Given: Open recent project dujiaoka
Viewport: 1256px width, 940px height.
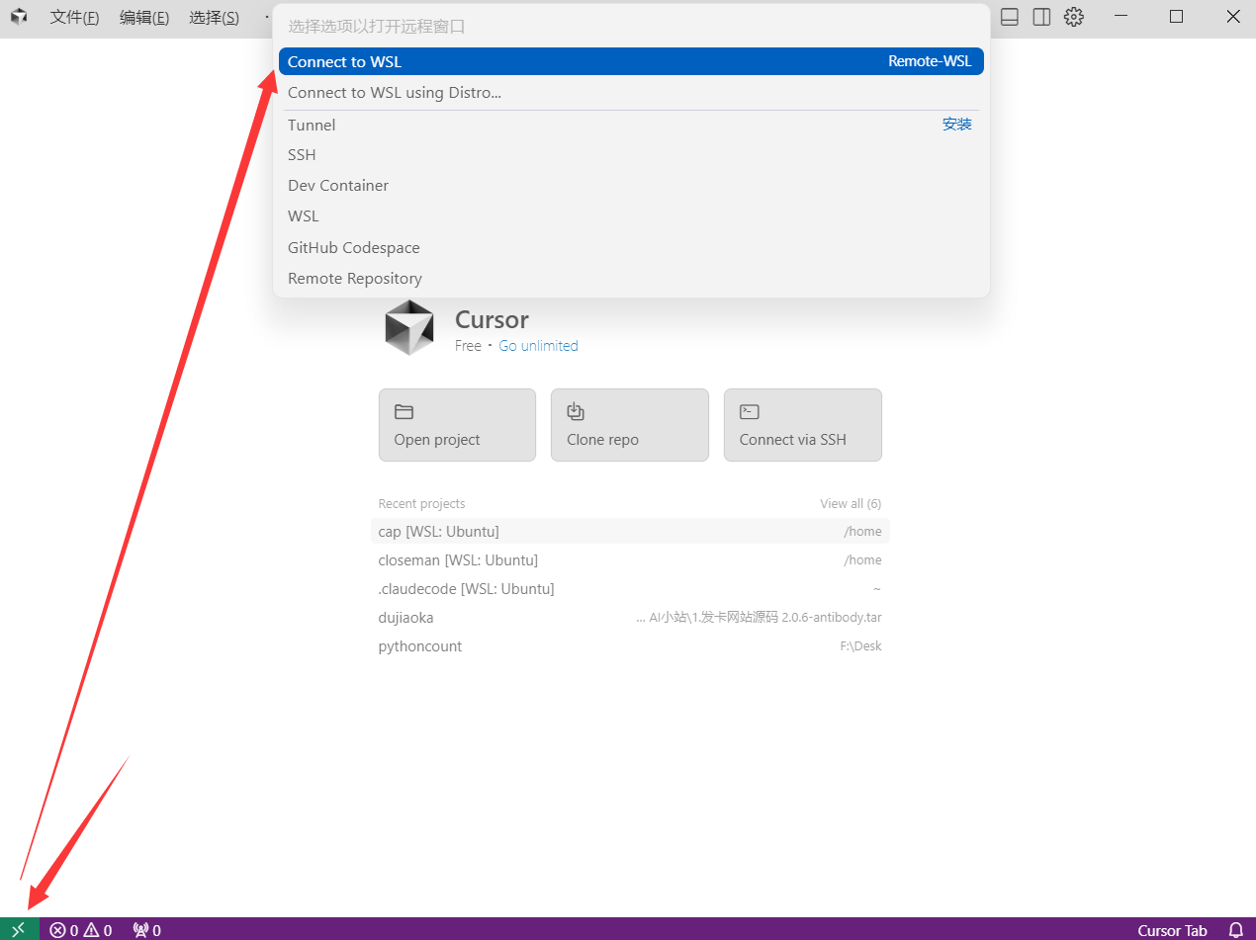Looking at the screenshot, I should tap(630, 618).
